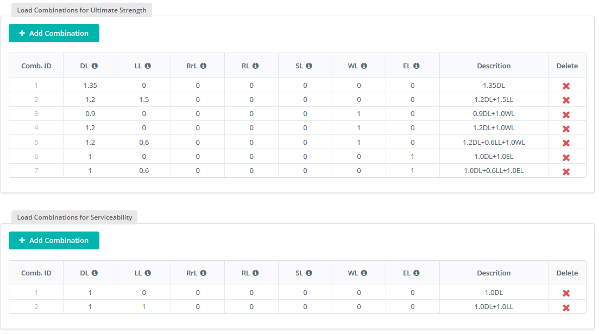
Task: Select the Load Combinations for Serviceability tab
Action: [x=74, y=217]
